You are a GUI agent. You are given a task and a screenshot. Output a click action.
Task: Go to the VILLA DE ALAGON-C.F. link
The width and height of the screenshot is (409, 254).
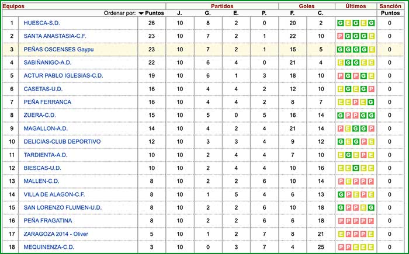pos(54,194)
